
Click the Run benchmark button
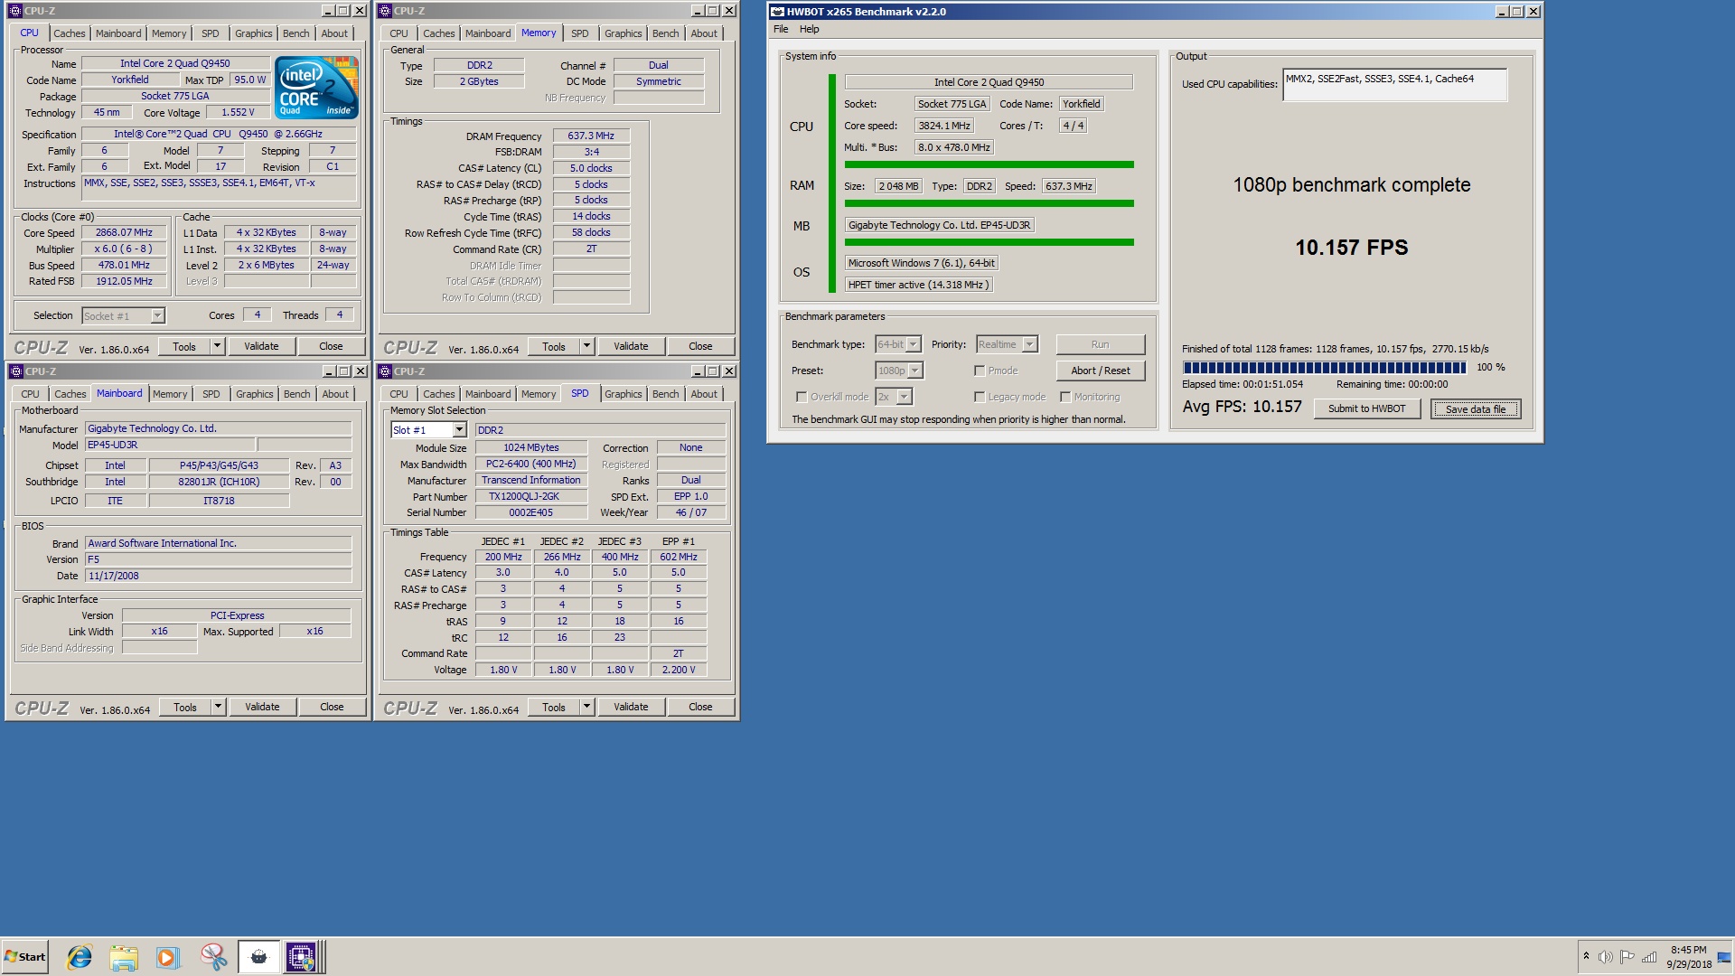click(x=1101, y=344)
